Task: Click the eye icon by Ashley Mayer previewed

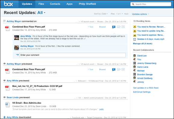Action: (x=5, y=64)
